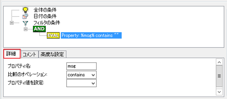Select the green AND operator node
This screenshot has width=227, height=99.
39,29
